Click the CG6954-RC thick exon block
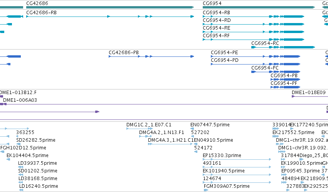 point(299,47)
